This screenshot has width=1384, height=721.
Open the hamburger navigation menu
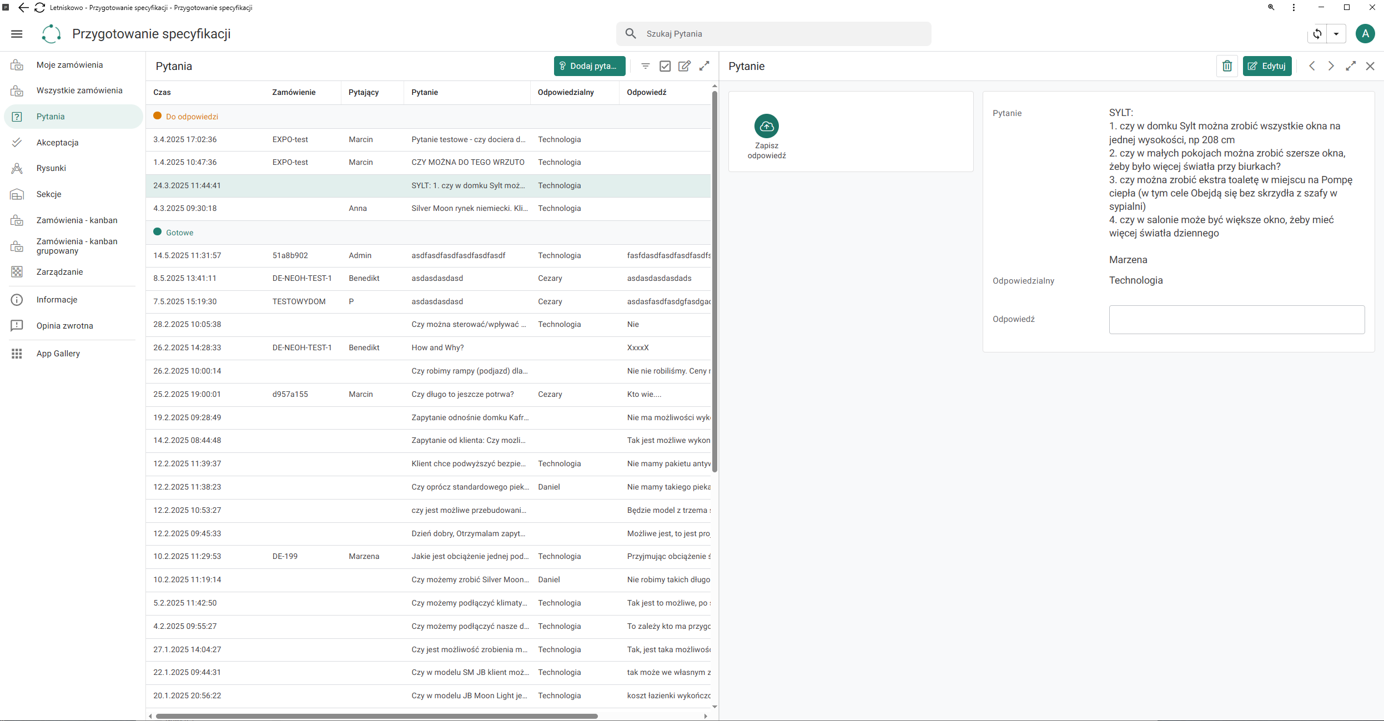[x=17, y=34]
